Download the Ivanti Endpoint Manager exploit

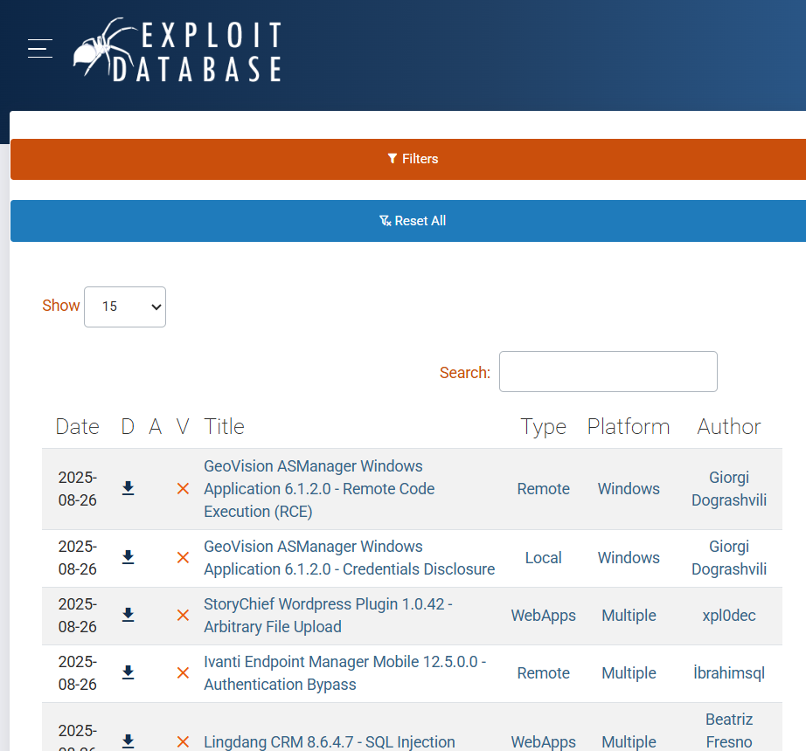click(x=128, y=672)
